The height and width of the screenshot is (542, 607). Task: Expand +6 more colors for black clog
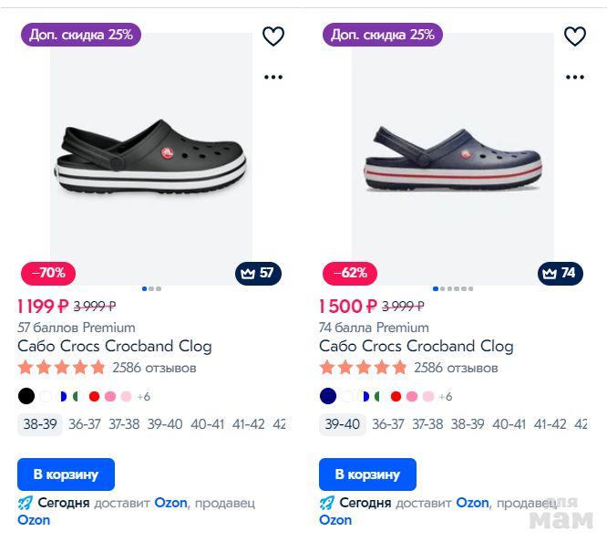[143, 397]
